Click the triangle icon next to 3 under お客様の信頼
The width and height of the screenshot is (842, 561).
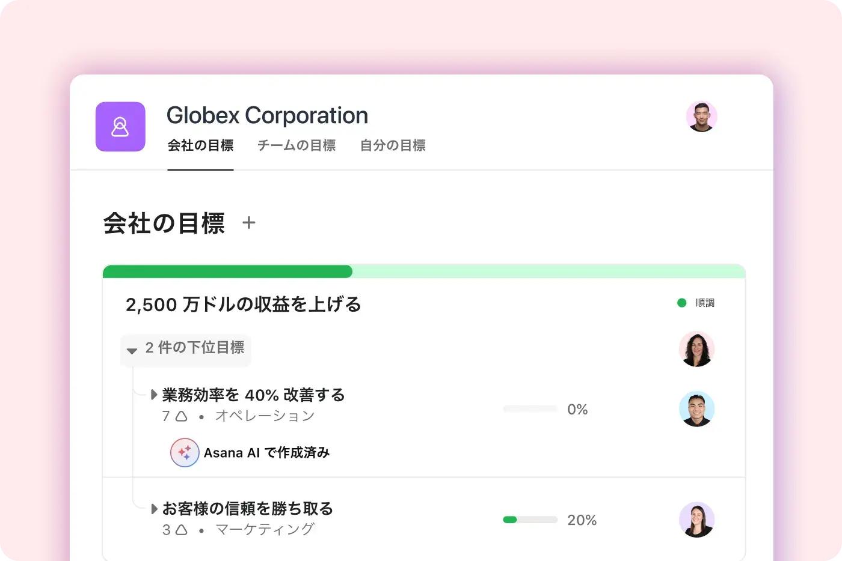tap(182, 529)
